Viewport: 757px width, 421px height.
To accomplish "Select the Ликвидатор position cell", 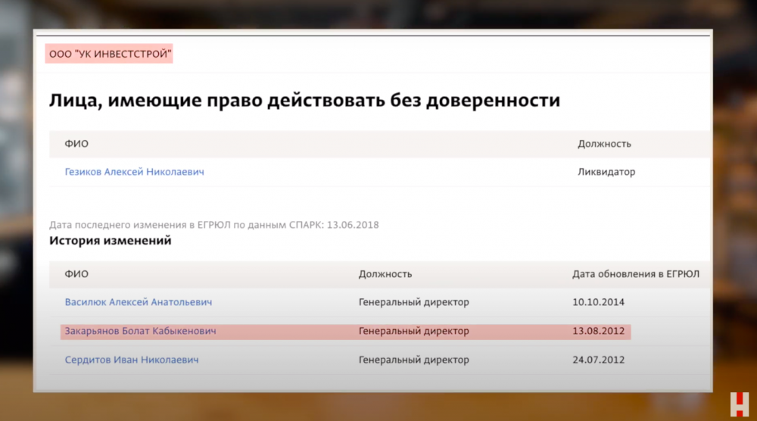I will 606,172.
